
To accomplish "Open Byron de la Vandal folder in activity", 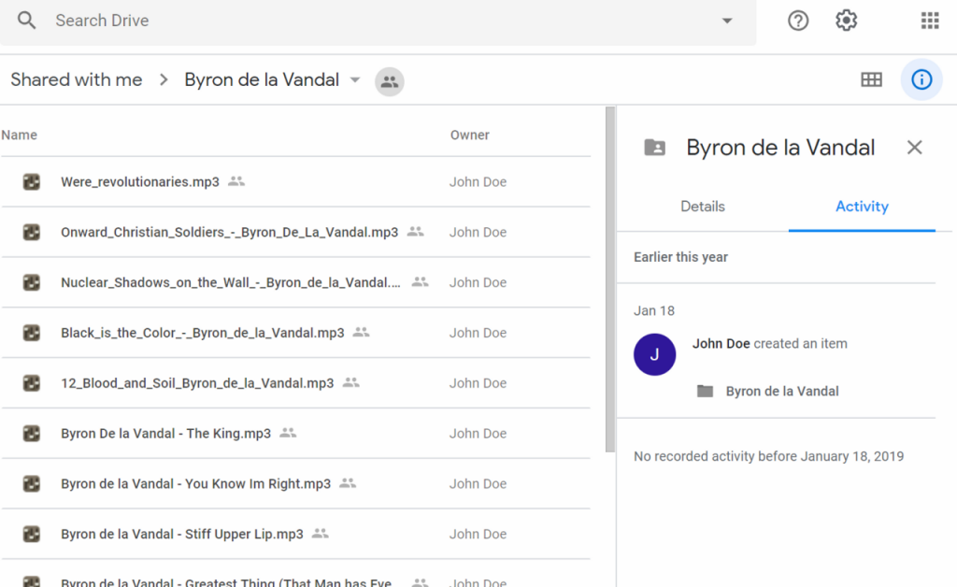I will coord(782,391).
